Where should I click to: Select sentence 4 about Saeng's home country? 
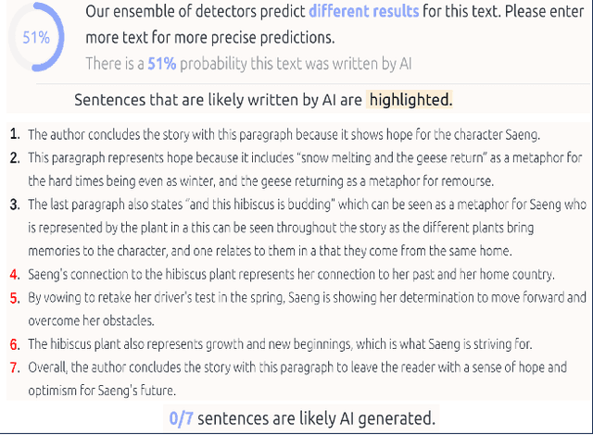pos(291,275)
